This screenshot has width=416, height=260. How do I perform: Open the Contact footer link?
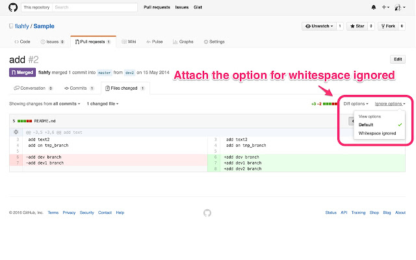point(105,213)
